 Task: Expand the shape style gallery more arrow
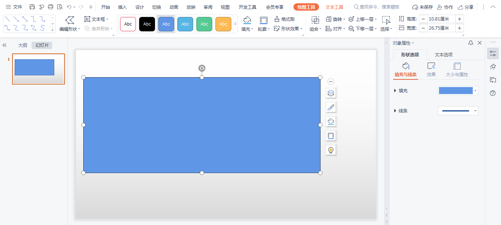235,24
